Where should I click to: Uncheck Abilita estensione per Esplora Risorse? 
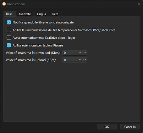click(x=9, y=45)
